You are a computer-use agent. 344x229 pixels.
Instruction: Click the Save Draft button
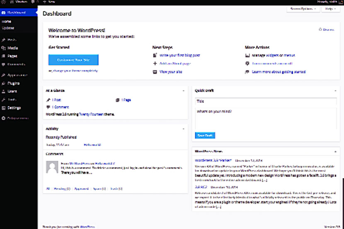tap(205, 136)
